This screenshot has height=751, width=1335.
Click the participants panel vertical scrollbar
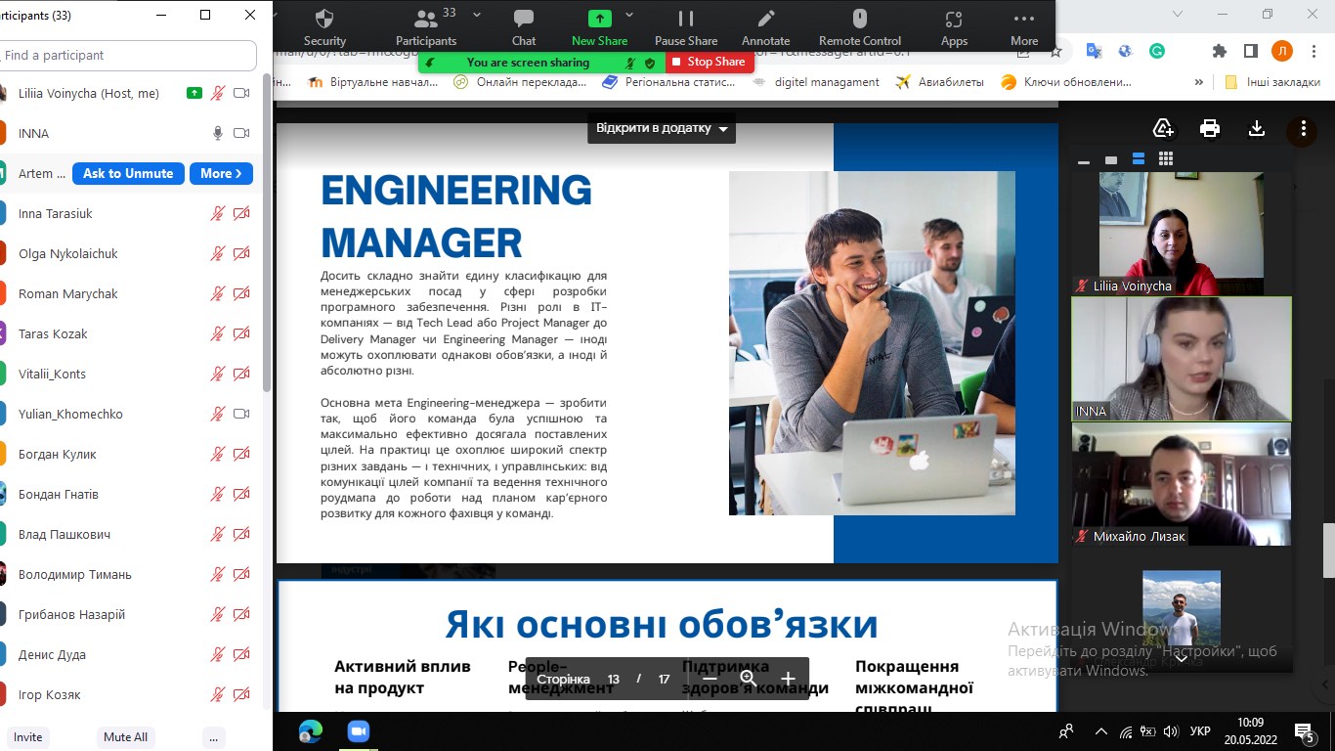tap(267, 235)
